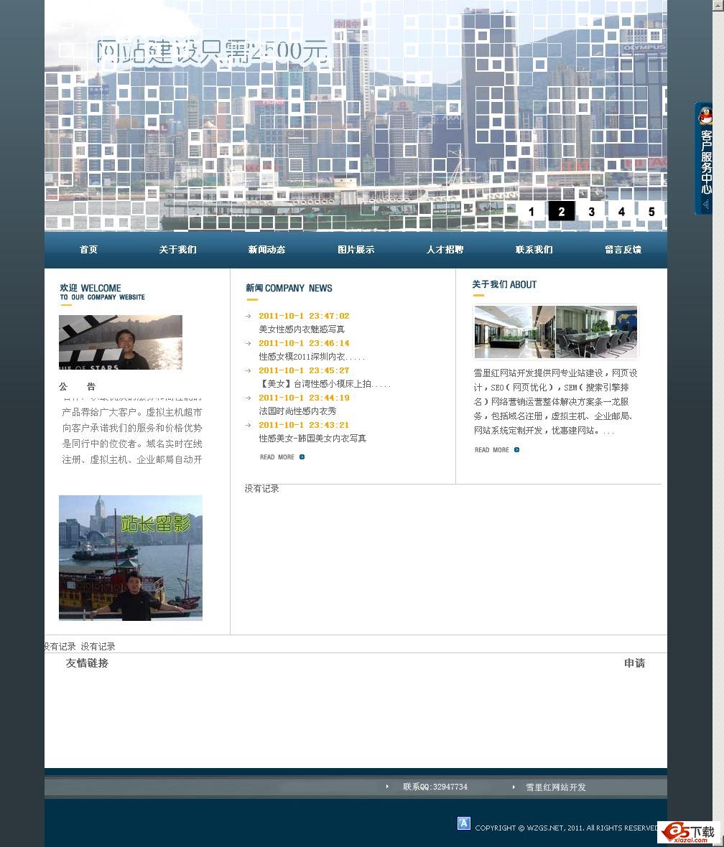
Task: Click the arrow icon beside News READ MORE
Action: pyautogui.click(x=302, y=457)
